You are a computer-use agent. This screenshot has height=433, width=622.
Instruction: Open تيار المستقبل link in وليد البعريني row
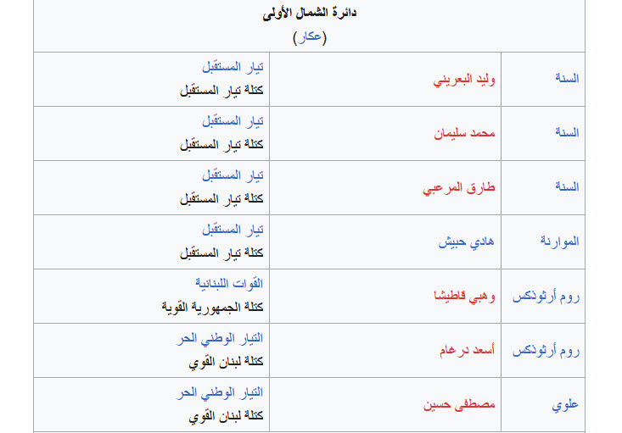coord(233,67)
